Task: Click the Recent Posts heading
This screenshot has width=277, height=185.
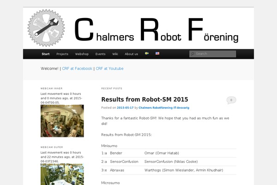Action: click(112, 88)
